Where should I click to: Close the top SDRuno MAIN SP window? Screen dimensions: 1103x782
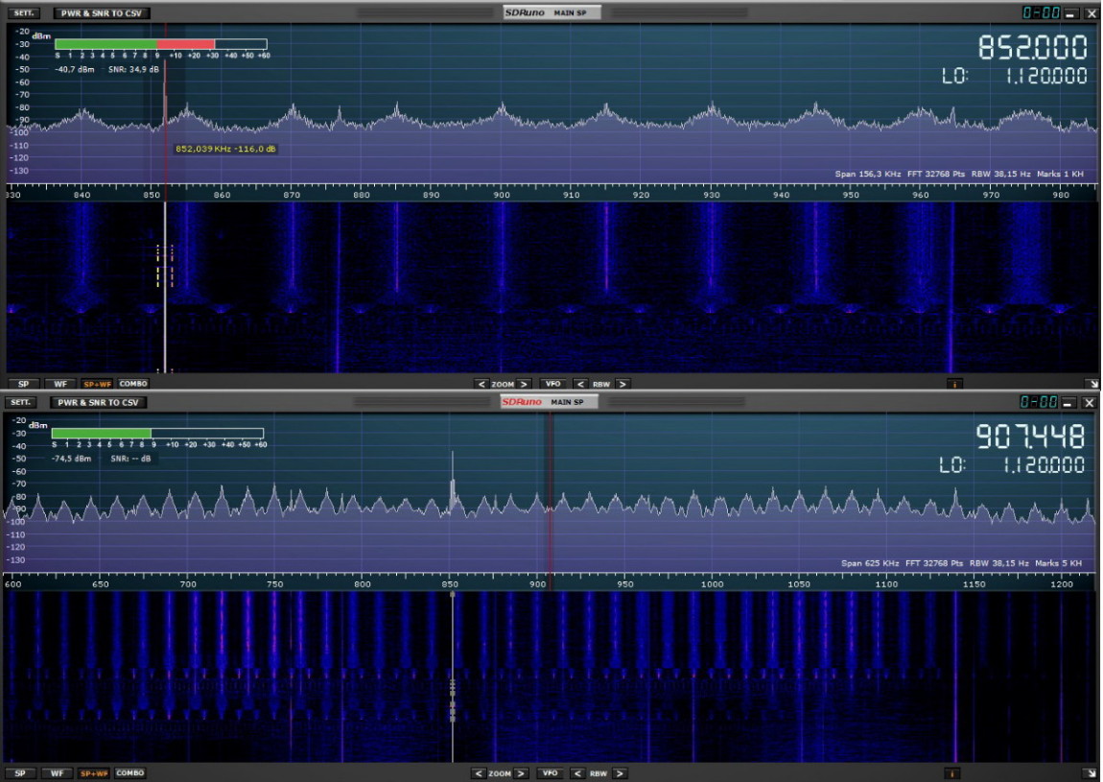click(1091, 13)
